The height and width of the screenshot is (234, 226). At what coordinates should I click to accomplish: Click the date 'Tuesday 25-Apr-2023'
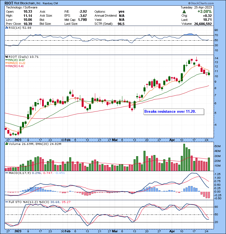point(196,7)
